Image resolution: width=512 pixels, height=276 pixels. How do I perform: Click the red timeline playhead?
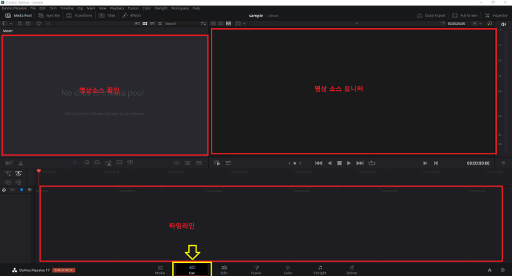[39, 171]
